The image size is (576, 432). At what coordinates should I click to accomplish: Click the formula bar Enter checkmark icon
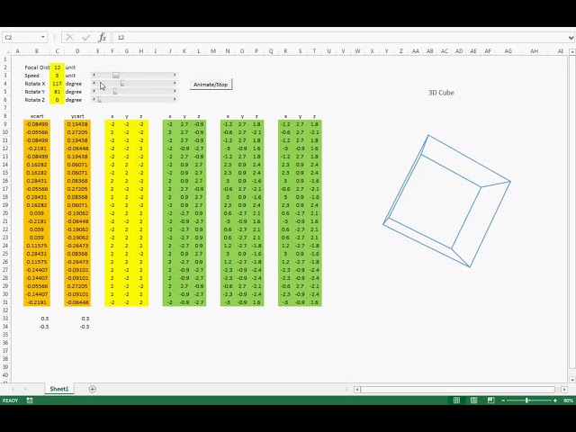click(86, 38)
